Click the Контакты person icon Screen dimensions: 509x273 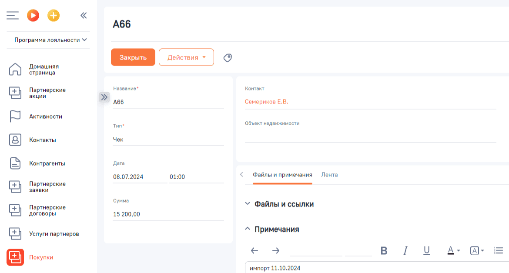(x=15, y=140)
